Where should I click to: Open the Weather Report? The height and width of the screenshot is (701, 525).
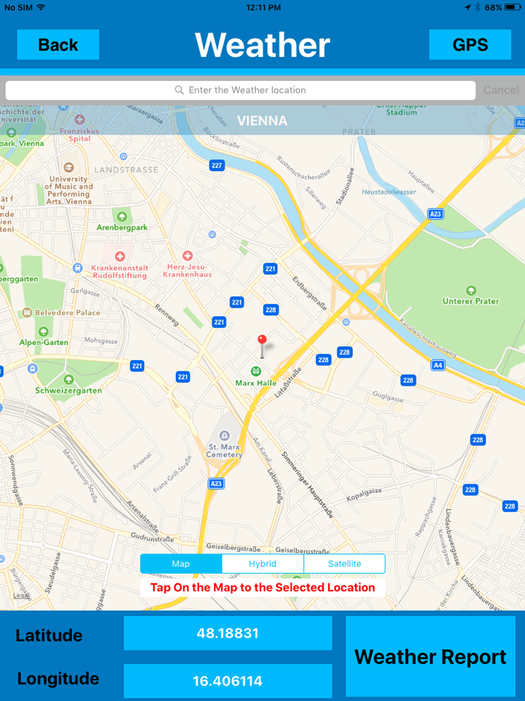point(430,656)
